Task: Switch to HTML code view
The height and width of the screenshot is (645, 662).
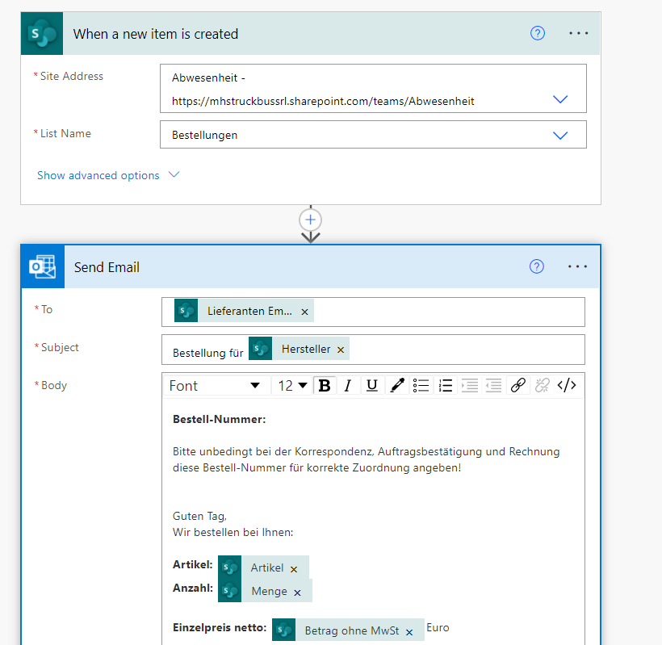Action: 567,385
